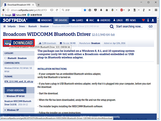Click the GO search button

tap(151, 26)
